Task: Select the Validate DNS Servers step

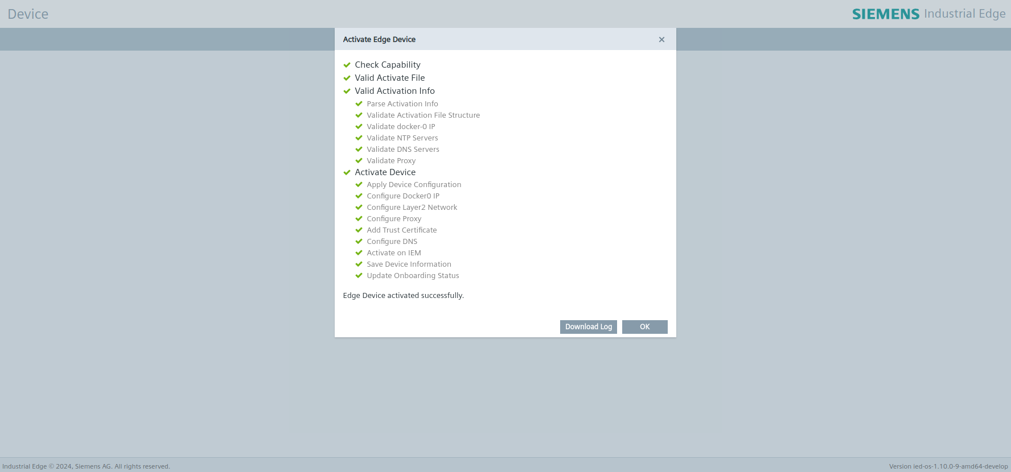Action: pyautogui.click(x=402, y=150)
